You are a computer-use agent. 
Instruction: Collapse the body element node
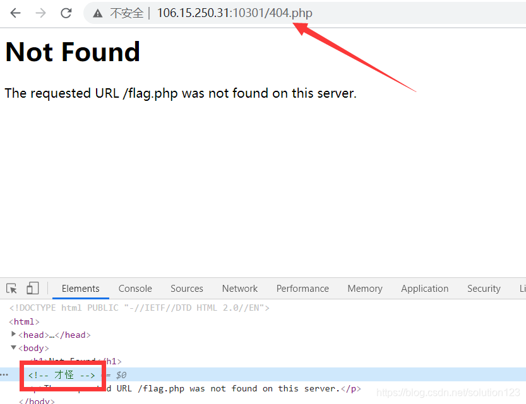tap(13, 348)
